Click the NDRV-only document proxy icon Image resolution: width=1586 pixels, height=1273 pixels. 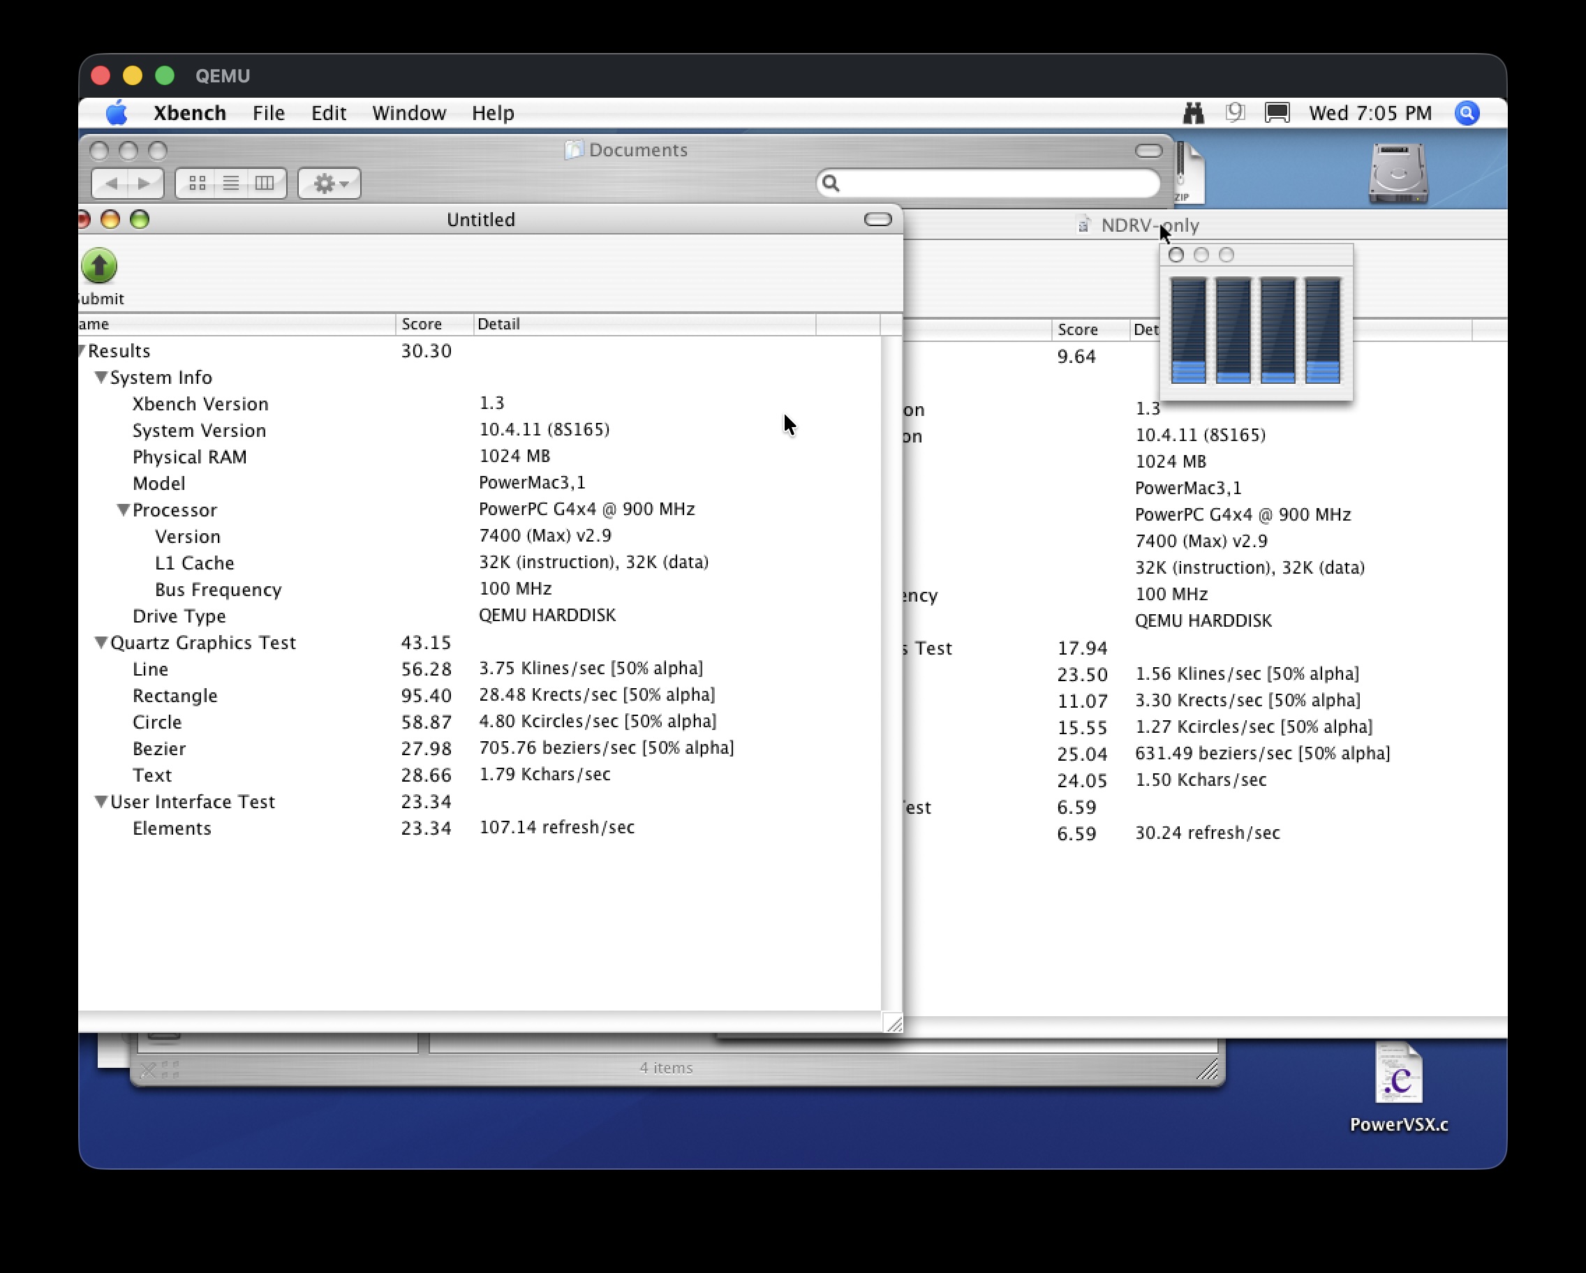(1083, 225)
